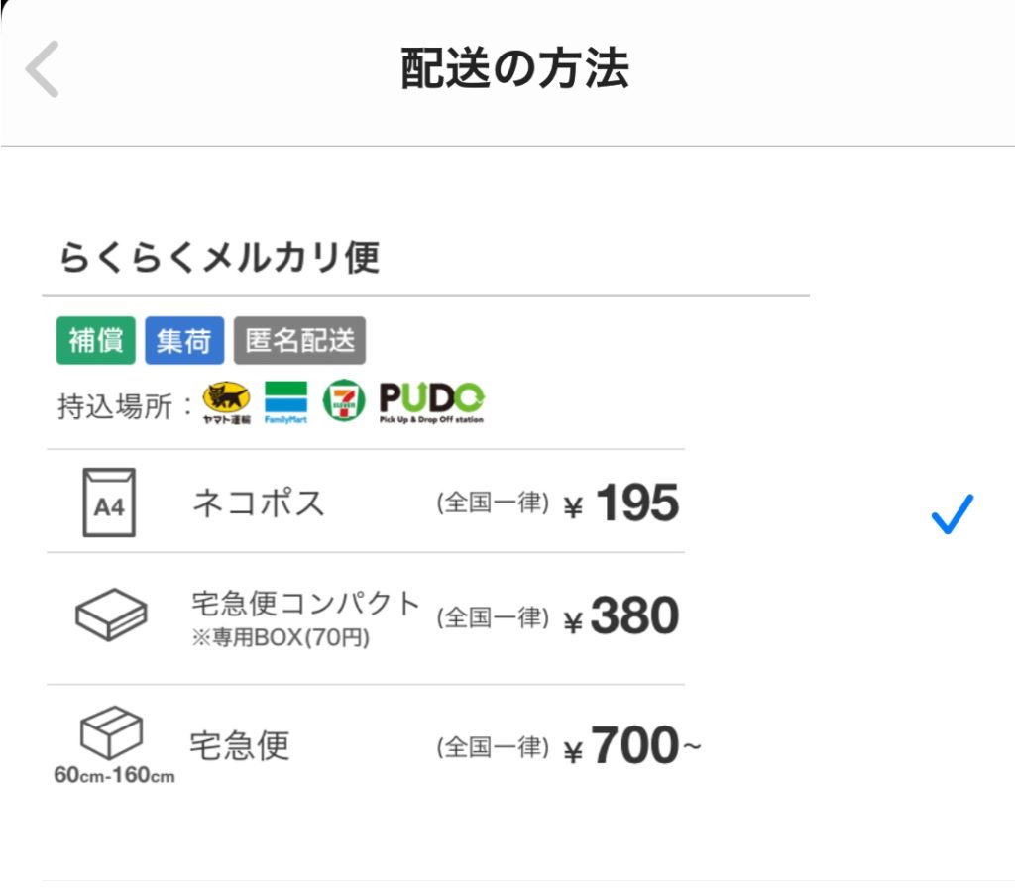This screenshot has height=894, width=1015.
Task: Click the A4 envelope icon for ネコポス
Action: click(109, 503)
